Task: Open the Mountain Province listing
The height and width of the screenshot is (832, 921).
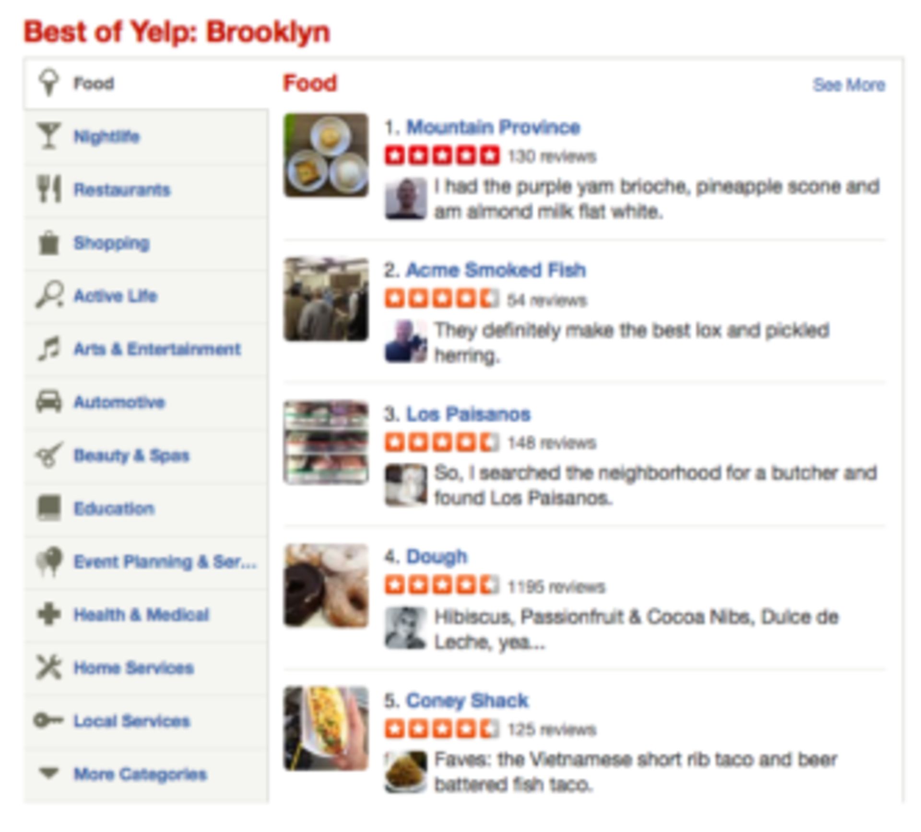Action: (493, 127)
